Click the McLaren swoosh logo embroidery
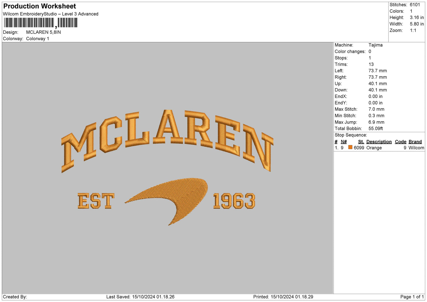The width and height of the screenshot is (427, 302). point(166,201)
